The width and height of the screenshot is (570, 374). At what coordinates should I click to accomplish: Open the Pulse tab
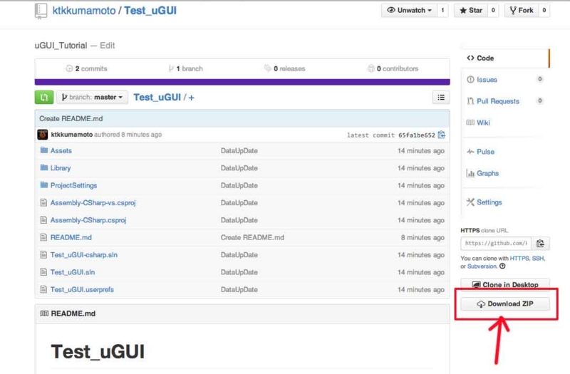pyautogui.click(x=485, y=152)
